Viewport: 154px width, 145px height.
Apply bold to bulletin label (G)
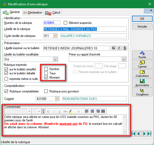114,48
